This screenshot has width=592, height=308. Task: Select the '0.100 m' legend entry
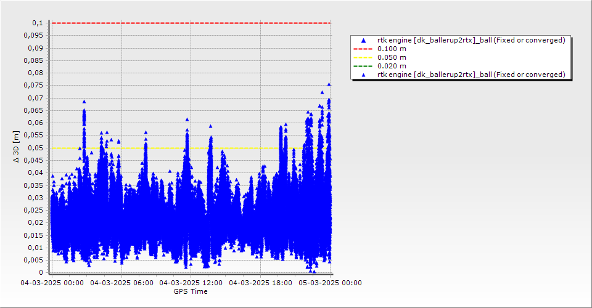392,49
